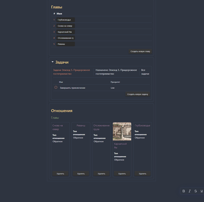Open the Реванш relation link
The width and height of the screenshot is (204, 202).
click(81, 125)
